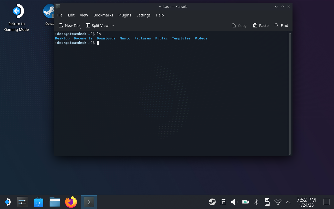Click the Find button in Konsole toolbar
The image size is (334, 209).
[x=281, y=26]
